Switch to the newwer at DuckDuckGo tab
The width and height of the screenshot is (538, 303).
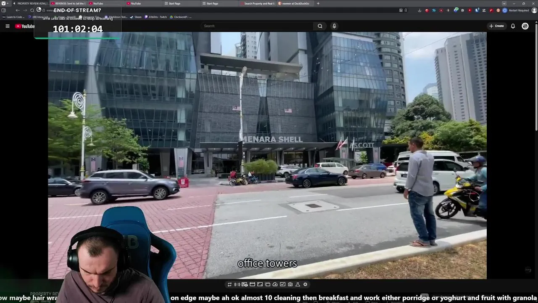[x=295, y=3]
